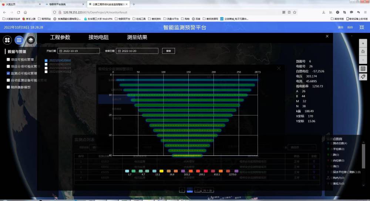Close the measurement results panel
The width and height of the screenshot is (370, 201).
(327, 36)
